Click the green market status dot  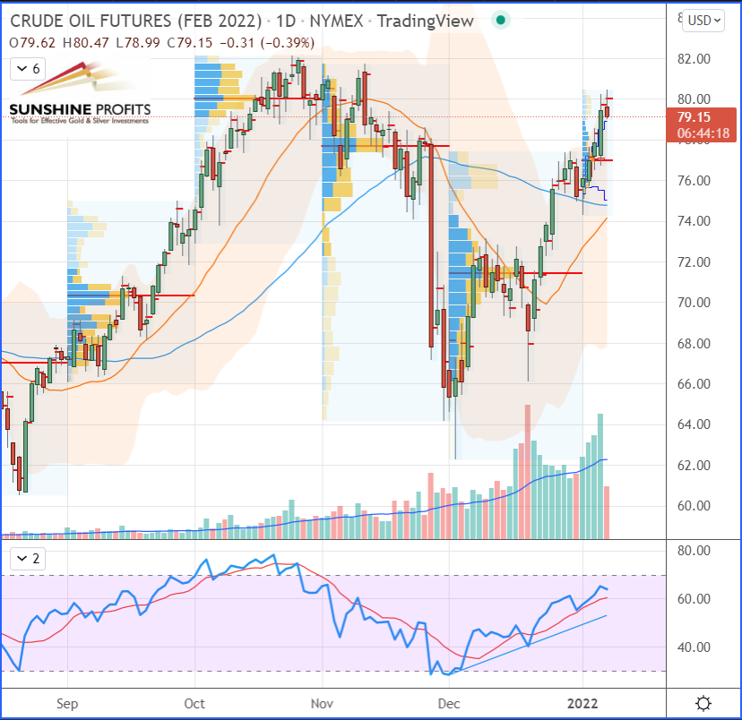pos(501,21)
